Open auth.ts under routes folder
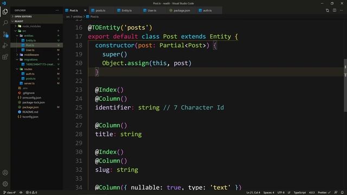The height and width of the screenshot is (195, 347). click(x=30, y=74)
